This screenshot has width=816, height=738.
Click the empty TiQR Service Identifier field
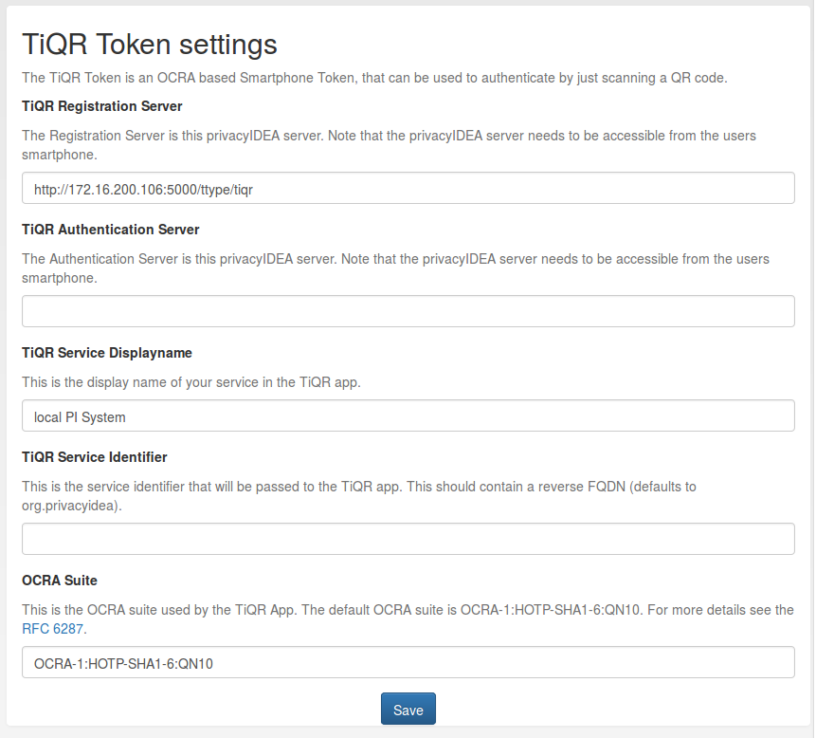click(408, 539)
